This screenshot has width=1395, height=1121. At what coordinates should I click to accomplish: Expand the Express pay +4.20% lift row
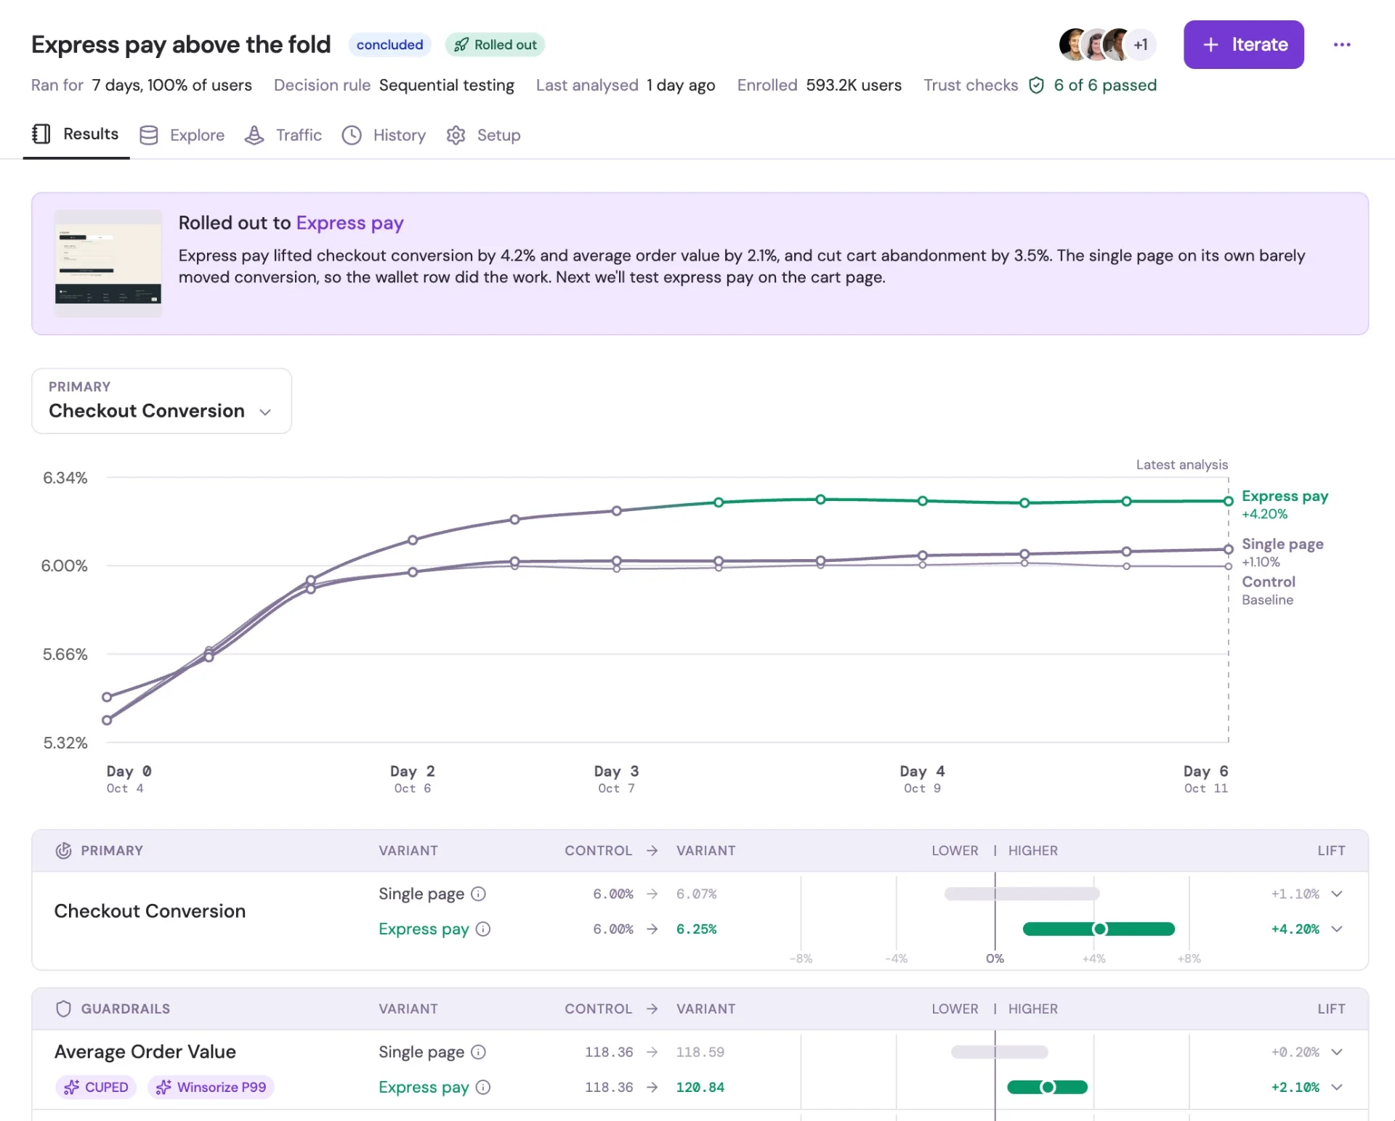point(1337,929)
